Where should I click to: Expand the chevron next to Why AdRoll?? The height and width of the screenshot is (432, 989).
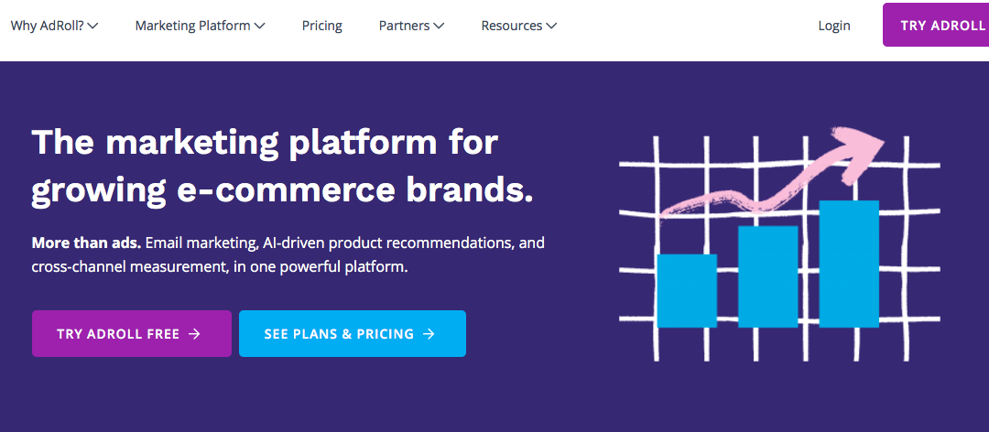click(92, 27)
